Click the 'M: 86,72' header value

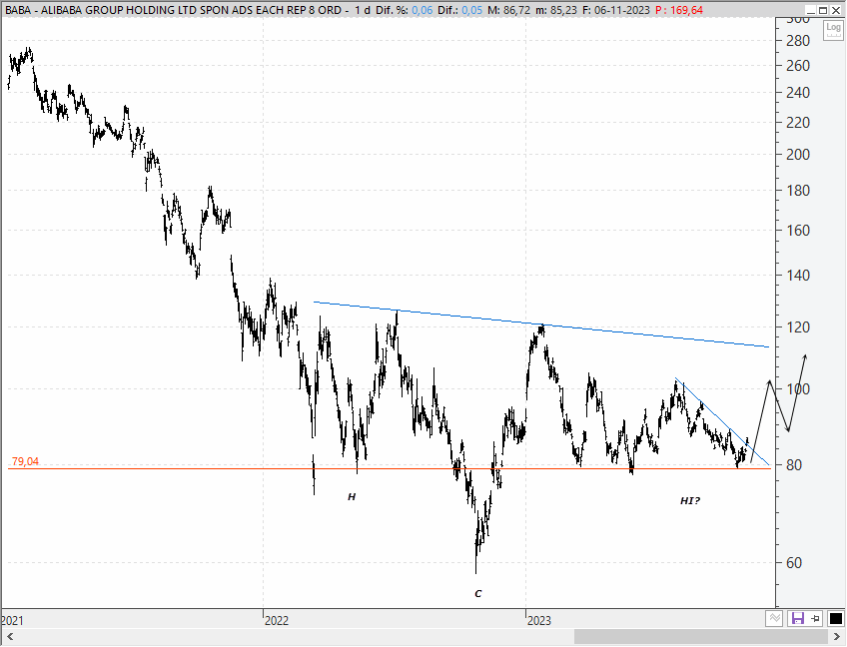(x=508, y=10)
